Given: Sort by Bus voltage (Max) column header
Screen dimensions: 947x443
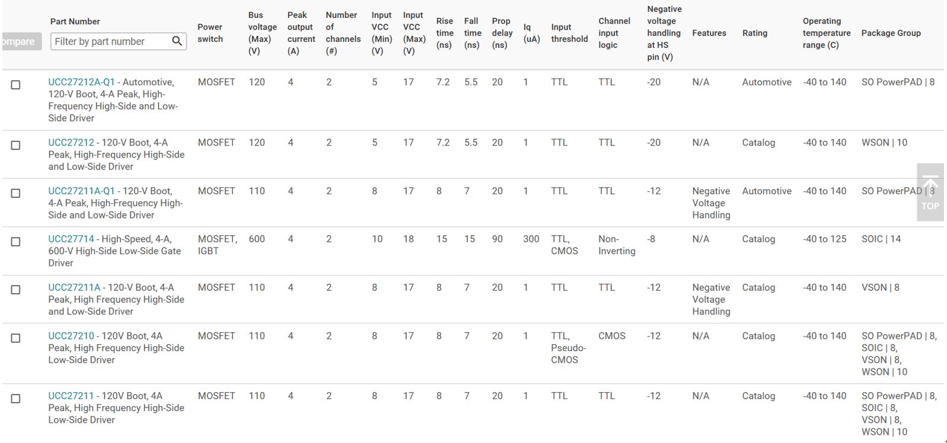Looking at the screenshot, I should (262, 33).
